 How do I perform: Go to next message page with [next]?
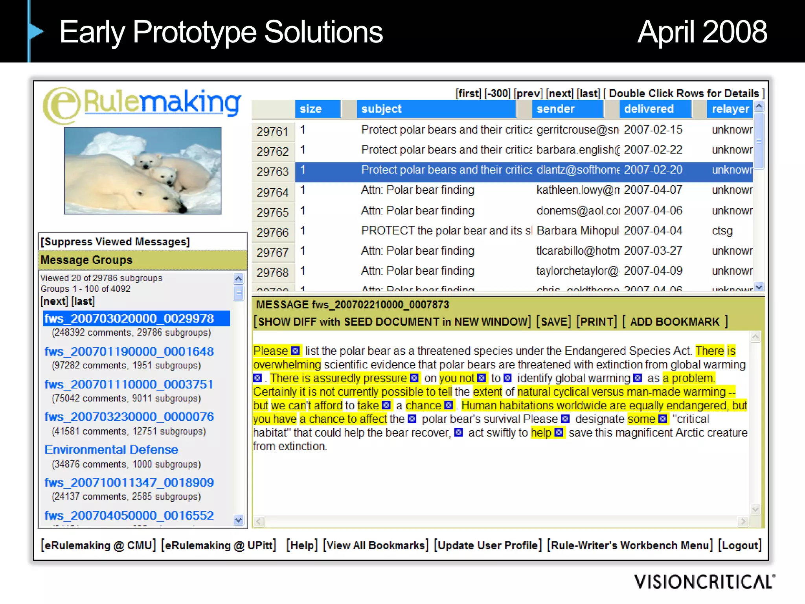[x=560, y=94]
